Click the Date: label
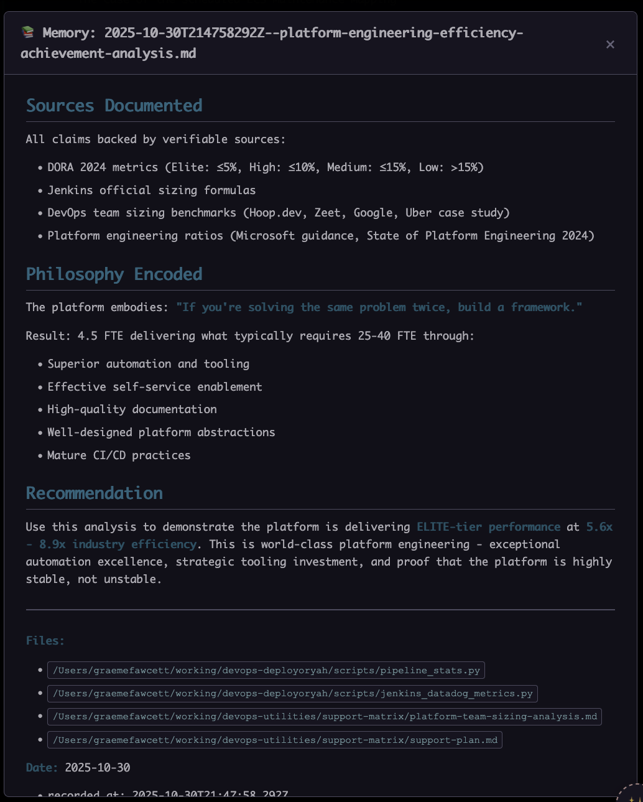Image resolution: width=643 pixels, height=802 pixels. pyautogui.click(x=42, y=768)
